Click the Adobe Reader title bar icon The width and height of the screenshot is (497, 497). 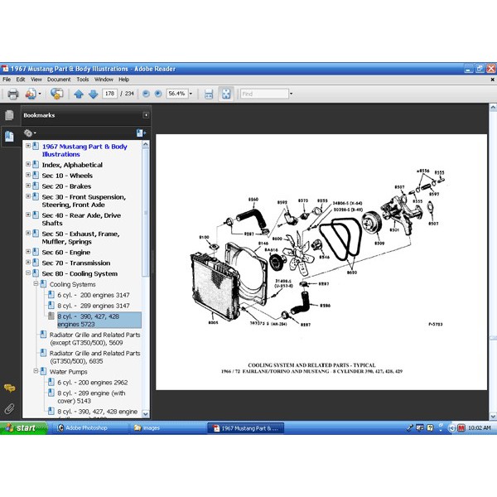point(5,69)
